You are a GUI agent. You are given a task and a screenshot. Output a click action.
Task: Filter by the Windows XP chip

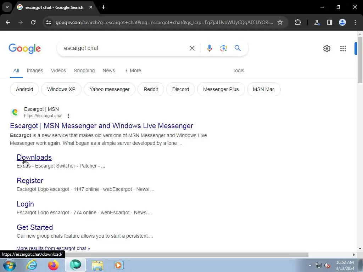[61, 89]
